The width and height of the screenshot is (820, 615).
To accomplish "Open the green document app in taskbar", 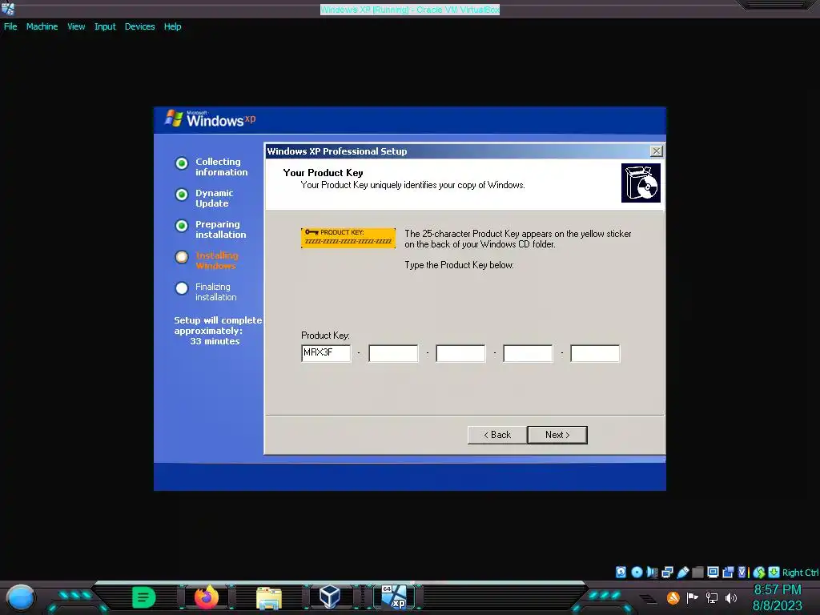I will point(144,597).
